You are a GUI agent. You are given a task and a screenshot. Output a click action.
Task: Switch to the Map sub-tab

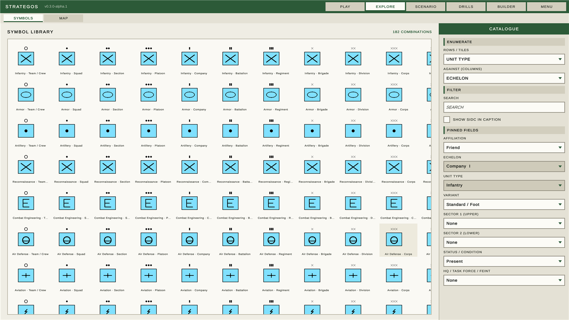click(x=63, y=18)
